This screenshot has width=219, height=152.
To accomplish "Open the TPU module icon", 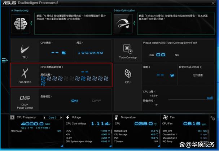I will pyautogui.click(x=25, y=49).
